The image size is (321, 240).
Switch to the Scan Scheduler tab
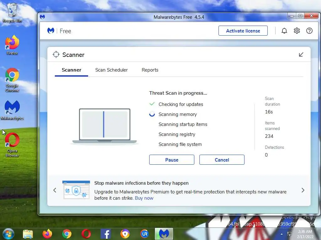111,70
